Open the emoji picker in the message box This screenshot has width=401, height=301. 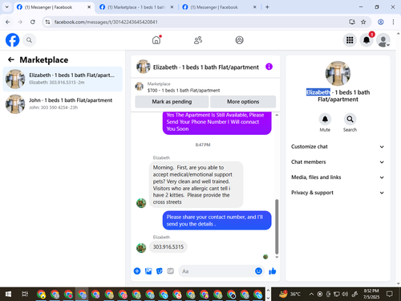258,271
